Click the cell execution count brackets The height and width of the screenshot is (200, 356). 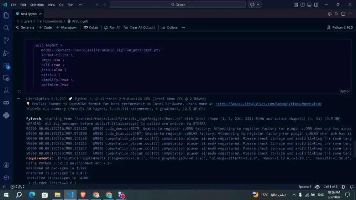20,91
